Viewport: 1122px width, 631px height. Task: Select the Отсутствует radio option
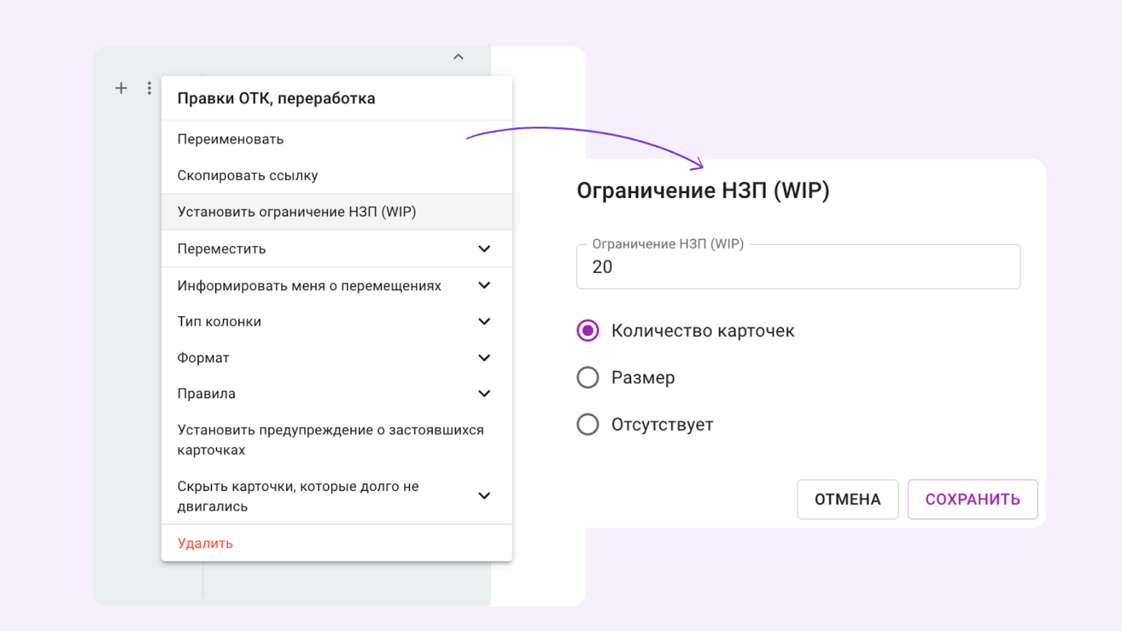588,424
